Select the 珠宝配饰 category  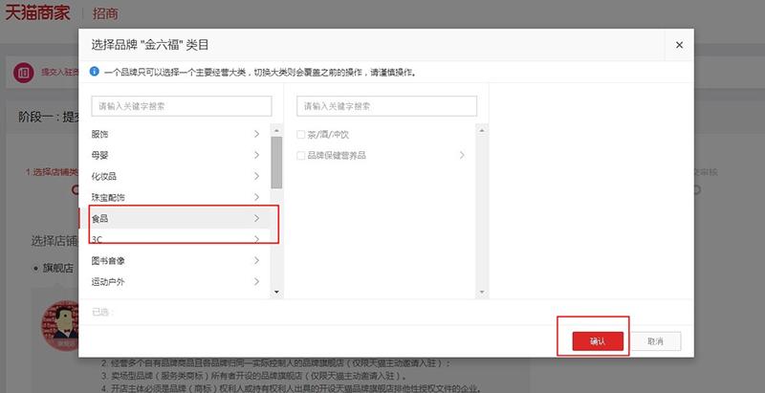(108, 197)
